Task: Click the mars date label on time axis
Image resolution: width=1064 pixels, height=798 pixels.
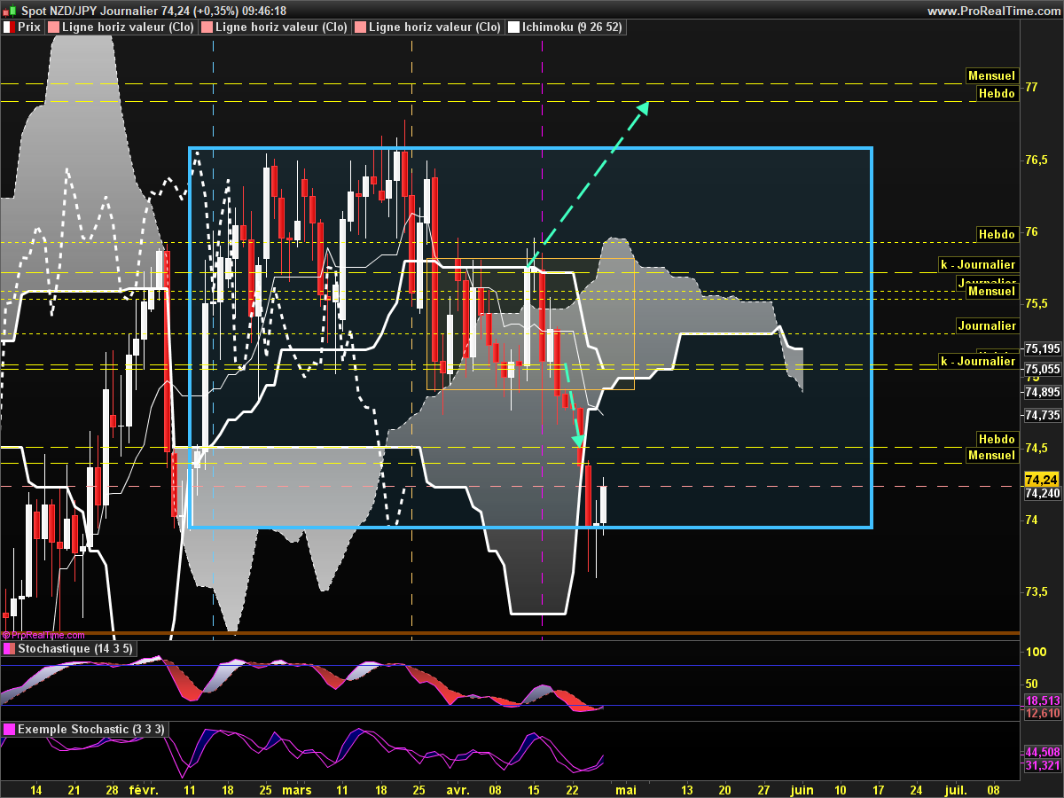Action: coord(296,789)
